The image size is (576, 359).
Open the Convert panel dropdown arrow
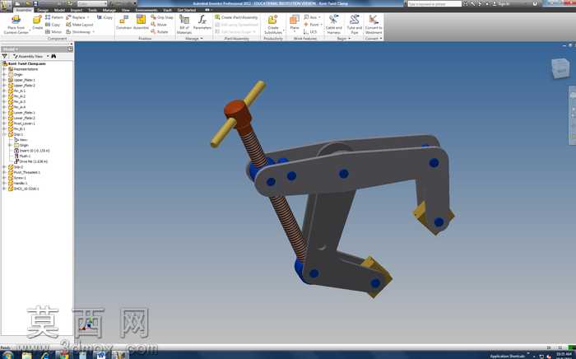pyautogui.click(x=381, y=39)
